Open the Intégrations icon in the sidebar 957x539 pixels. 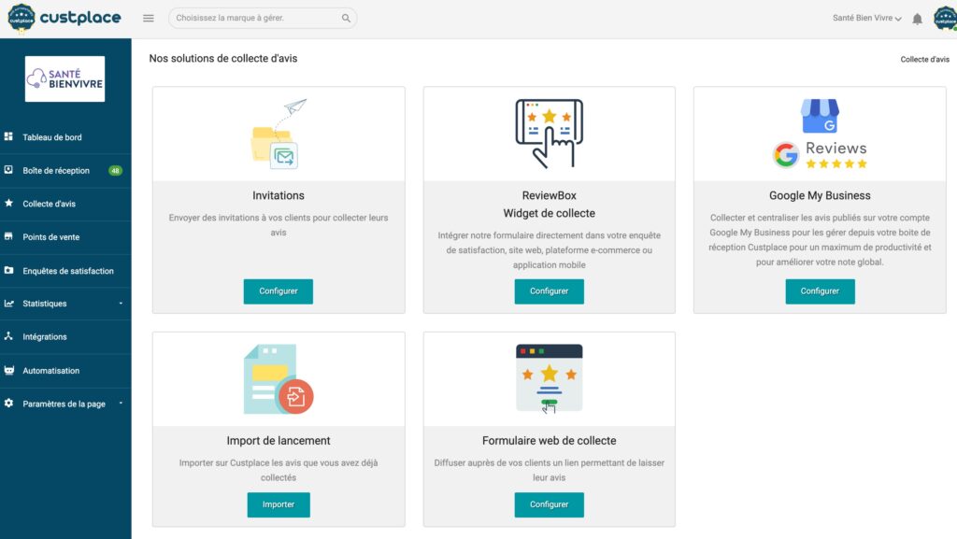point(11,337)
